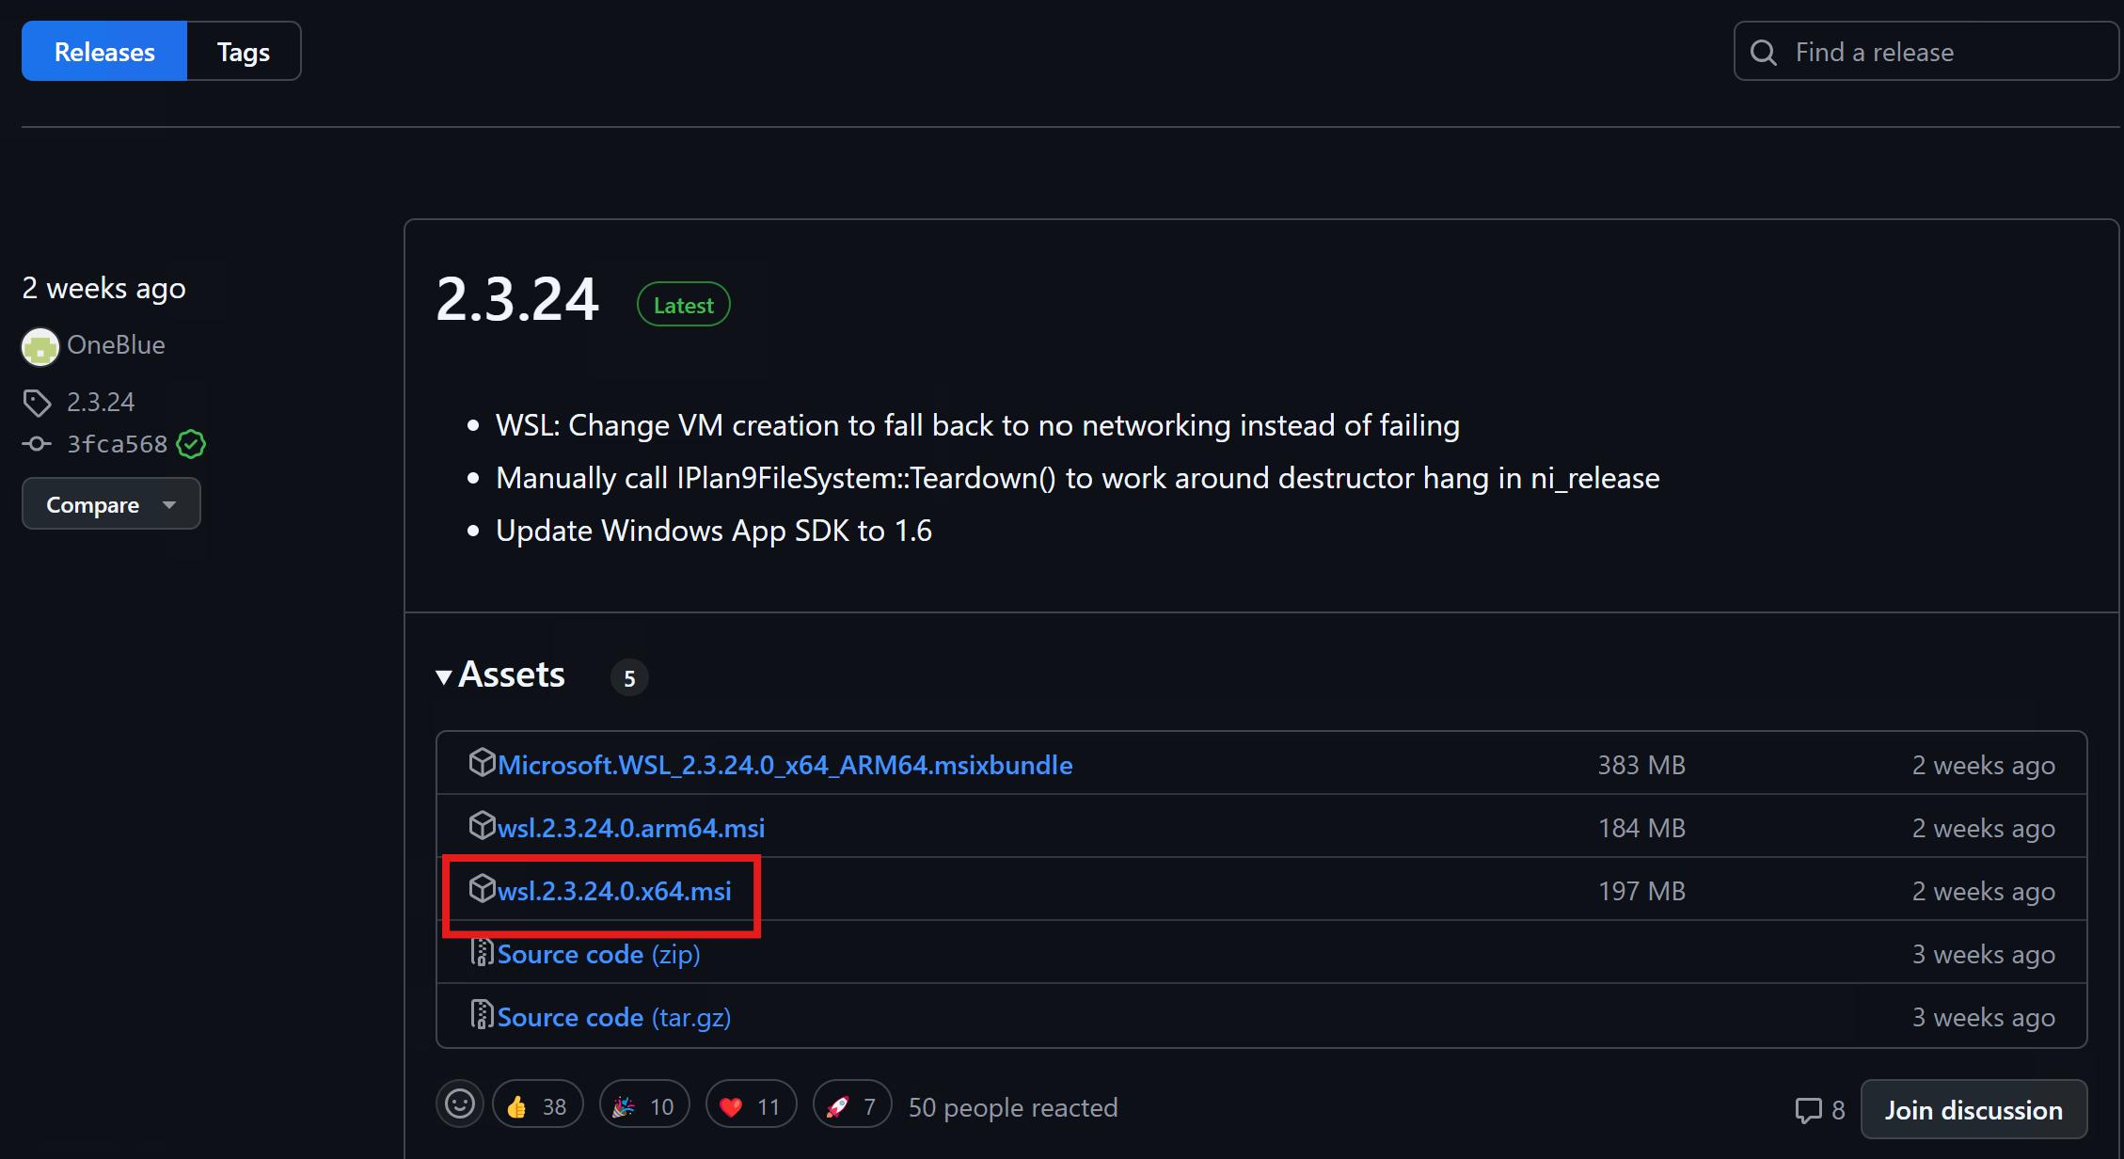Screen dimensions: 2124x1159
Task: Select the Releases tab
Action: pos(103,51)
